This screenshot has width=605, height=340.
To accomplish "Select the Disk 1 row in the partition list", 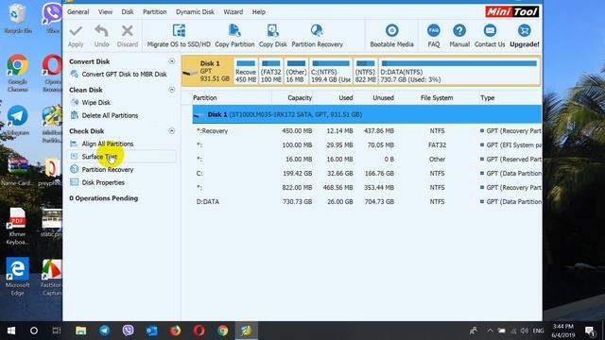I will point(367,114).
